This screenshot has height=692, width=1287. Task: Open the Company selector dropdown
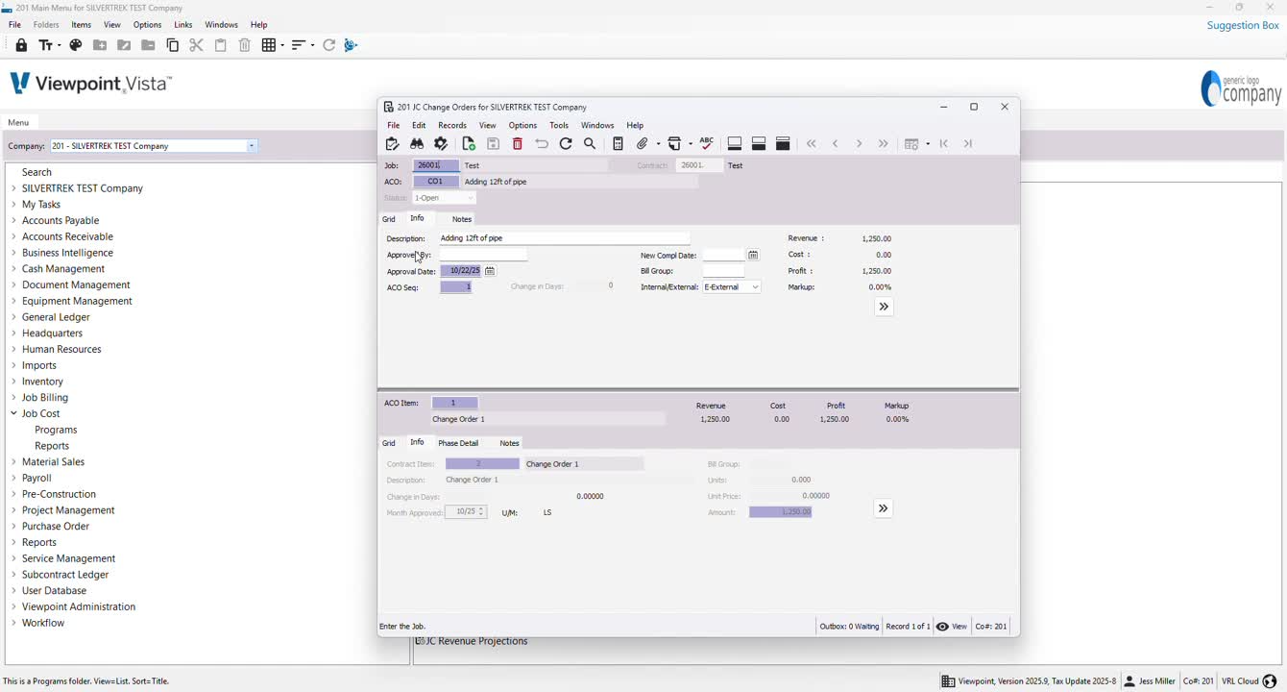tap(252, 146)
